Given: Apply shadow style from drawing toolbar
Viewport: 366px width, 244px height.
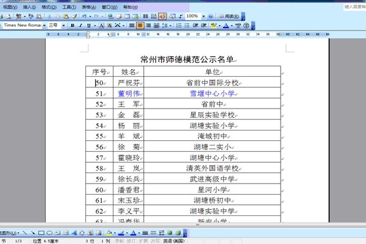Looking at the screenshot, I should click(170, 233).
